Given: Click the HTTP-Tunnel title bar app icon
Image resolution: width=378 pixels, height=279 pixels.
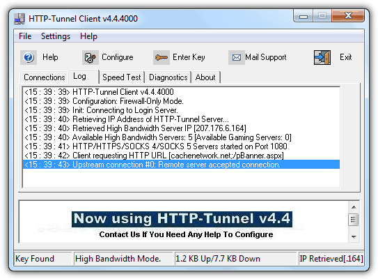Looking at the screenshot, I should tap(19, 19).
